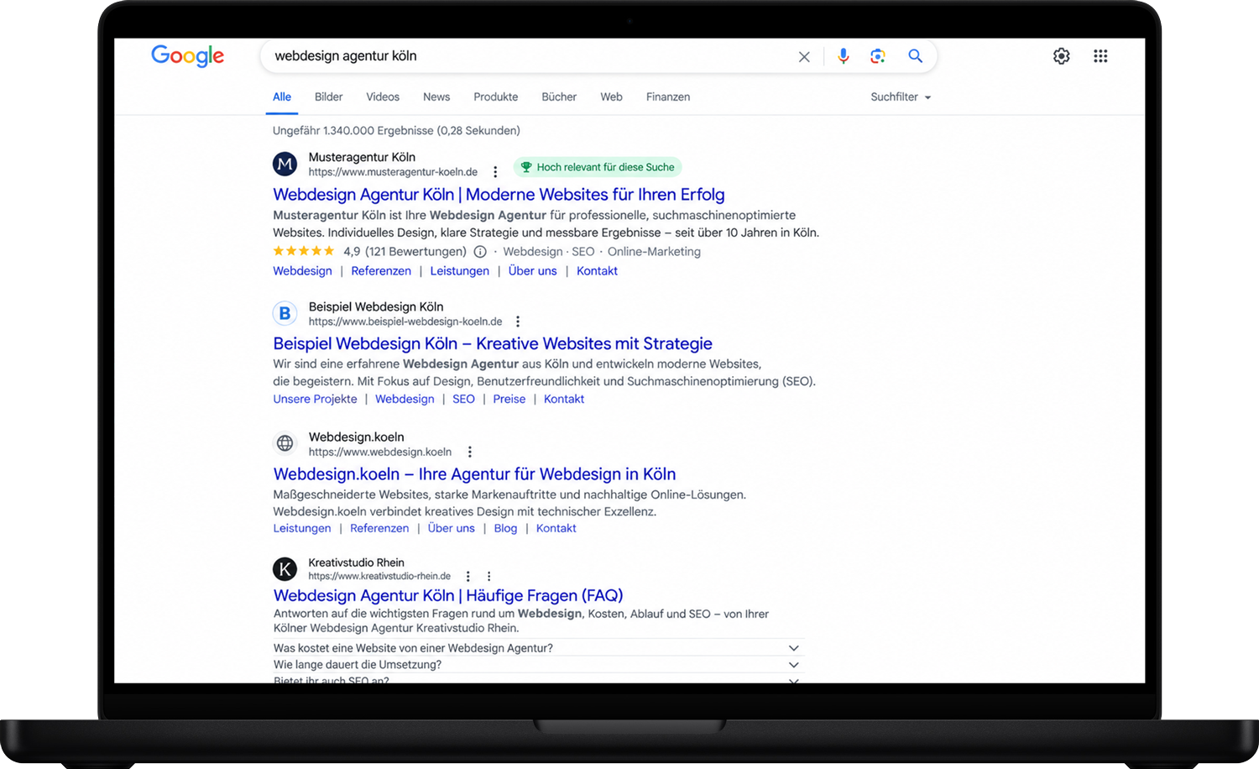The height and width of the screenshot is (769, 1259).
Task: Switch to the Finanzen tab
Action: click(x=668, y=97)
